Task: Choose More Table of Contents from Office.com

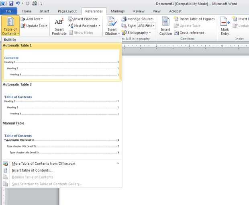Action: point(61,164)
